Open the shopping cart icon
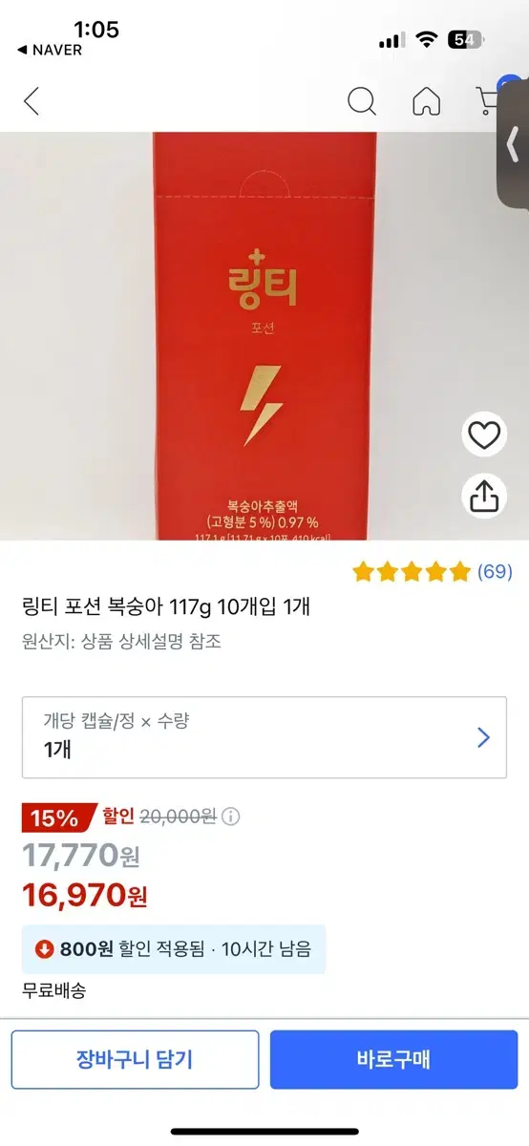 (488, 99)
